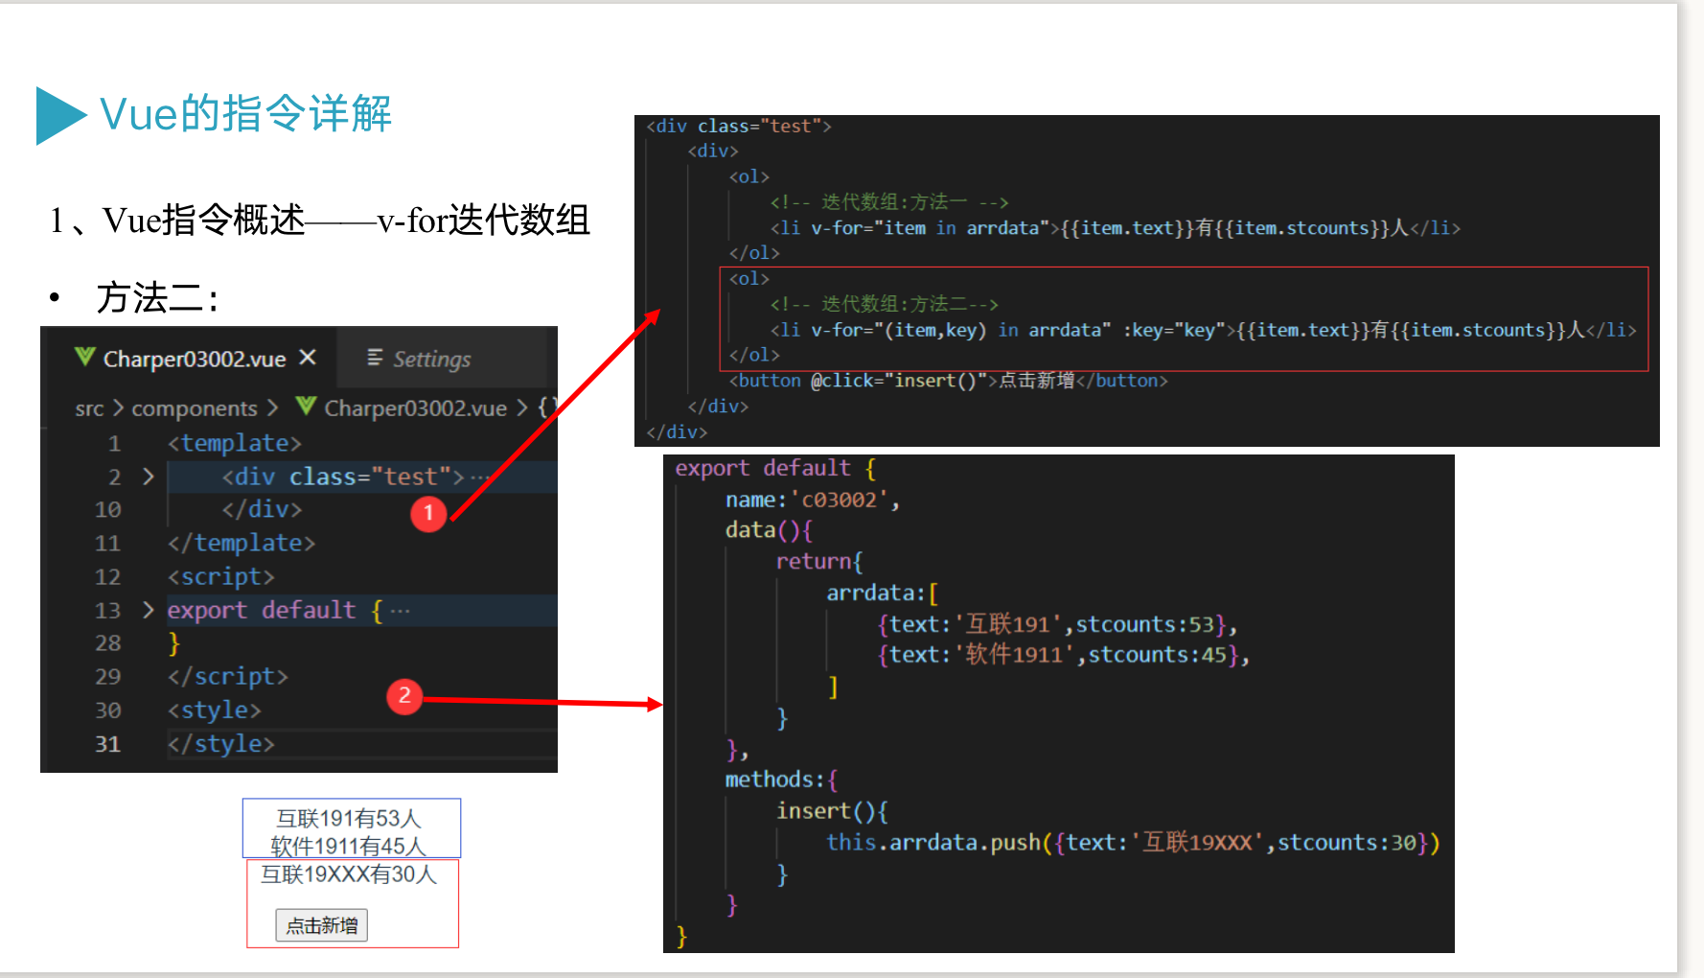Click the v-for="(item,key) in arrdata" line

(x=1204, y=330)
